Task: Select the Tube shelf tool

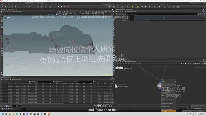Action: click(x=9, y=7)
